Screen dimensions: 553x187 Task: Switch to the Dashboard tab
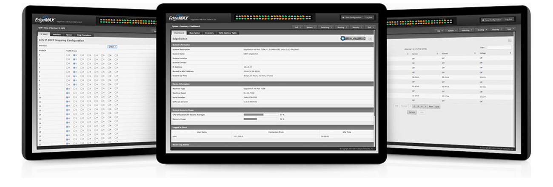click(x=179, y=33)
